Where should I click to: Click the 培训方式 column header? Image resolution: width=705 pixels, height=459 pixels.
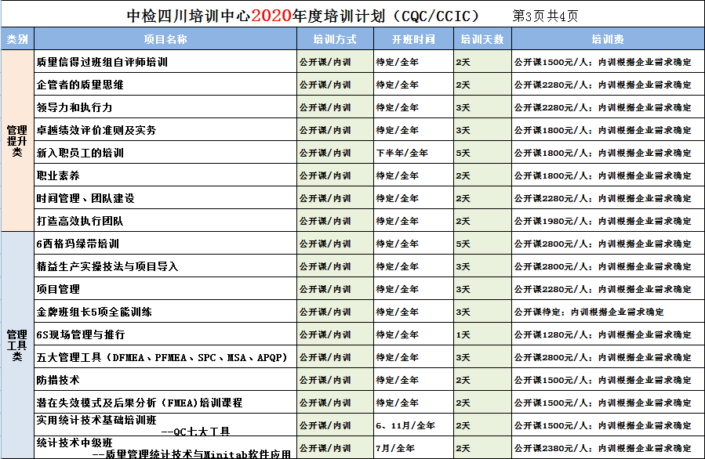(x=334, y=38)
